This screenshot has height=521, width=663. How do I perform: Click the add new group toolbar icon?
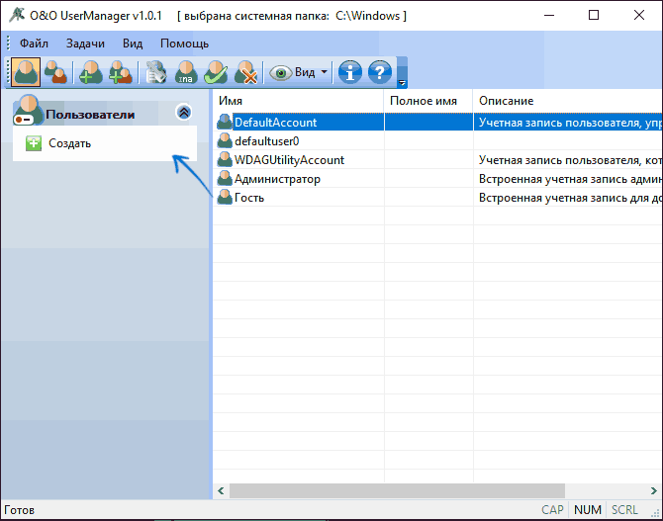pyautogui.click(x=121, y=72)
